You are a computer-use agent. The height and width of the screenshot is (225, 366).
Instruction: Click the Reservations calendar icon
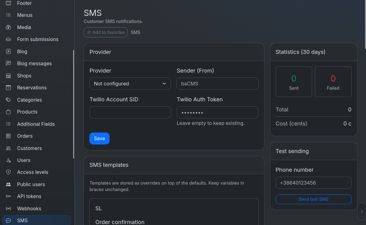click(8, 88)
